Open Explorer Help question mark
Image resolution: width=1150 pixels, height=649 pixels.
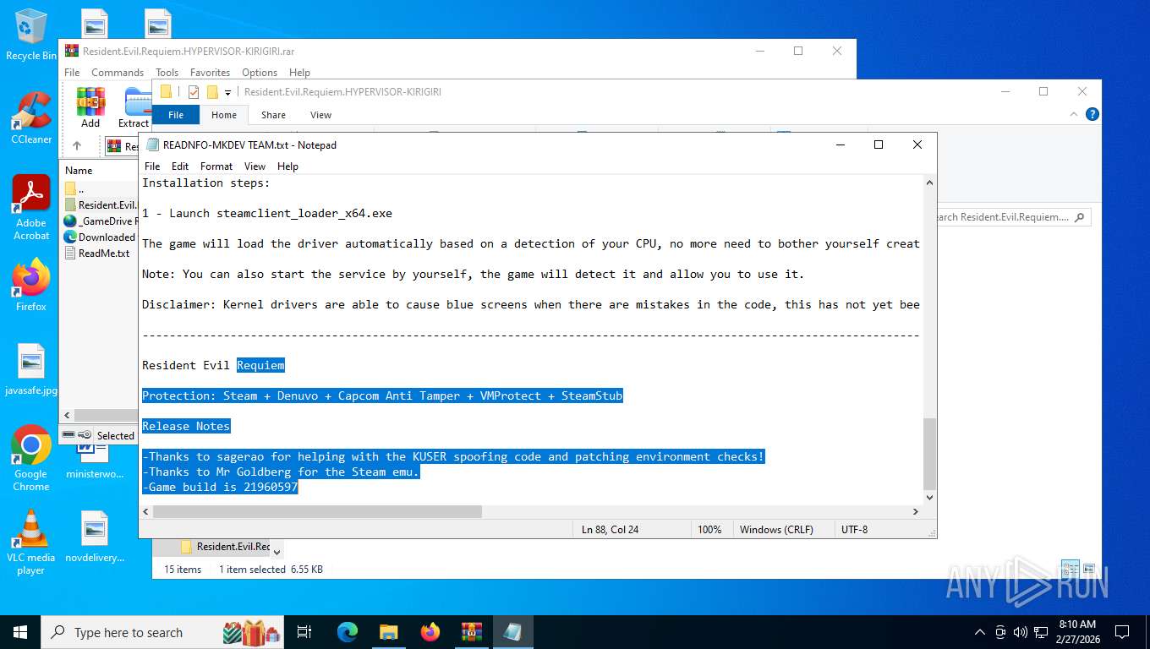(x=1092, y=114)
